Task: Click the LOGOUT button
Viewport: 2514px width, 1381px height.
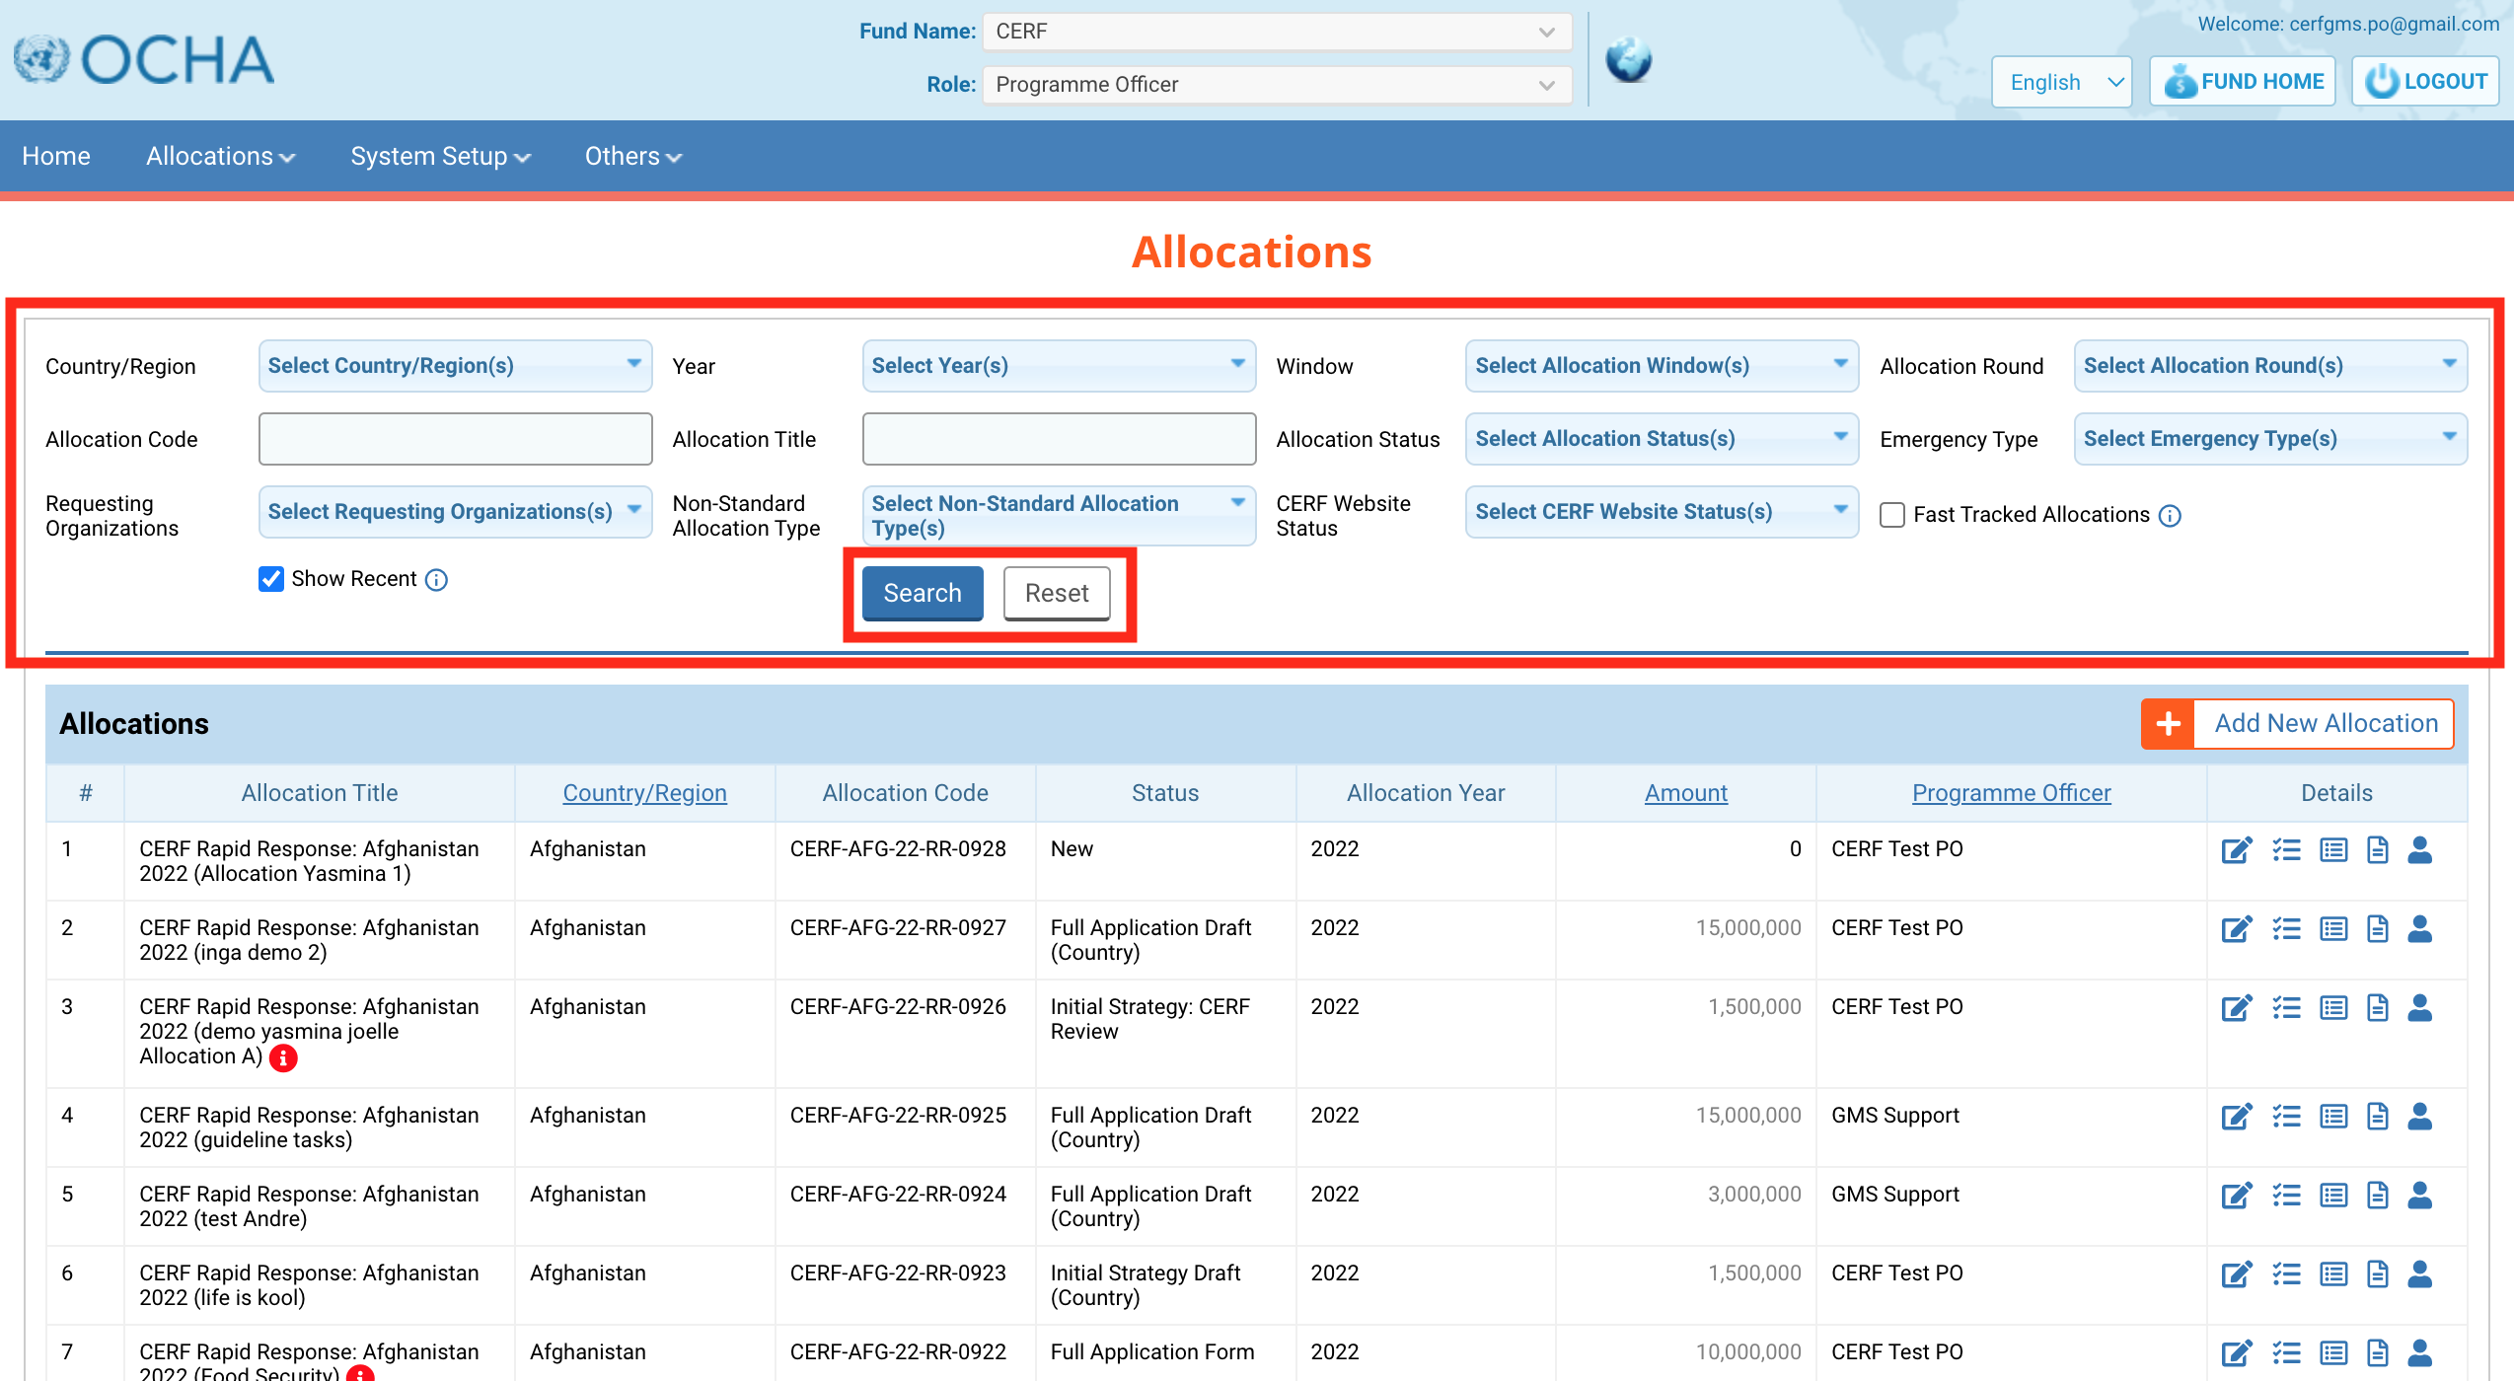Action: pos(2425,82)
